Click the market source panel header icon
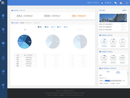 point(100,52)
